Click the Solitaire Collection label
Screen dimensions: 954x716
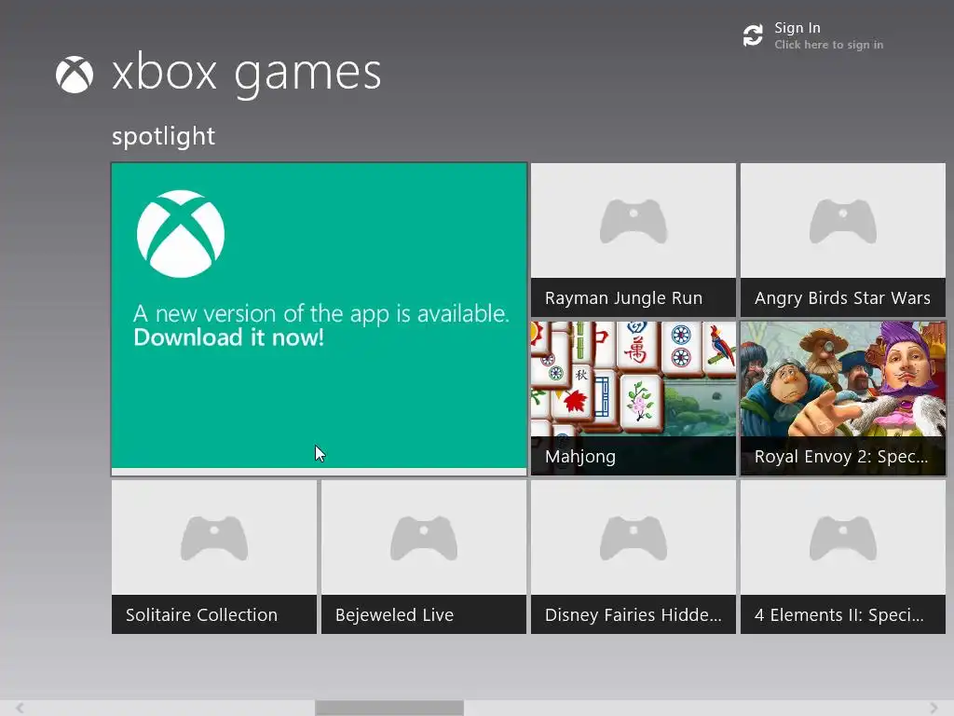coord(201,615)
